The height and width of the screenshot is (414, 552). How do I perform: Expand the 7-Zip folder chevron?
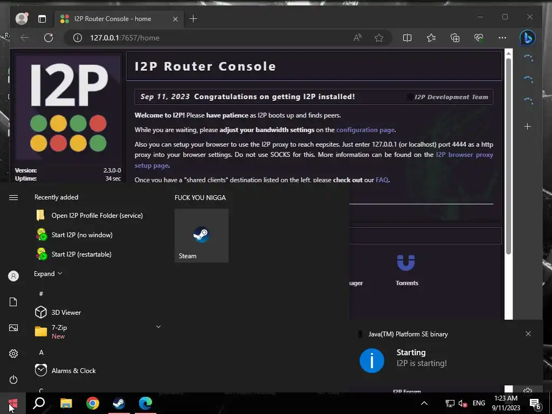pos(158,327)
